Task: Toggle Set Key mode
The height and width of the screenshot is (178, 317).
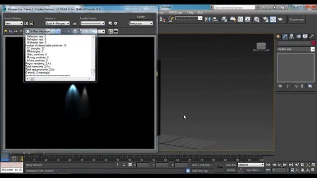Action: (231, 170)
